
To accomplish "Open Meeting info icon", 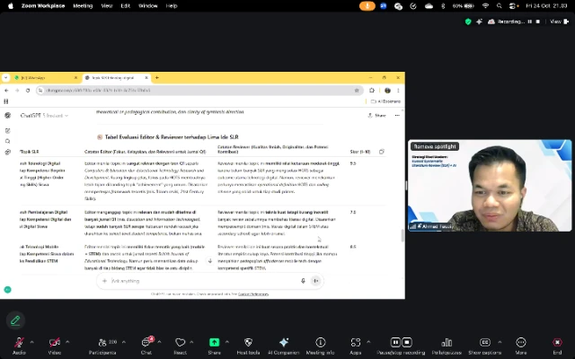I will click(x=320, y=342).
